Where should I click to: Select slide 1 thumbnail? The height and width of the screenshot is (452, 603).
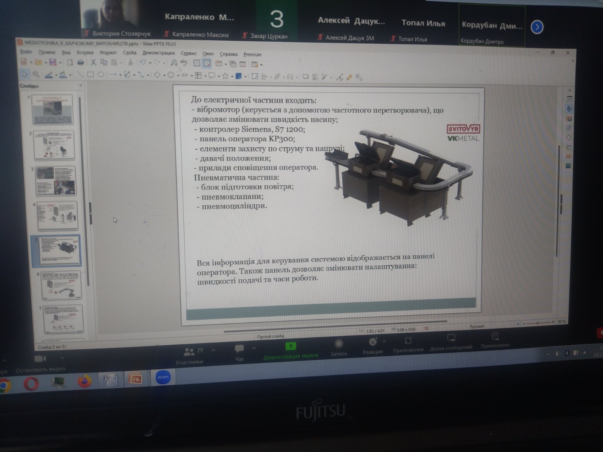pos(53,110)
